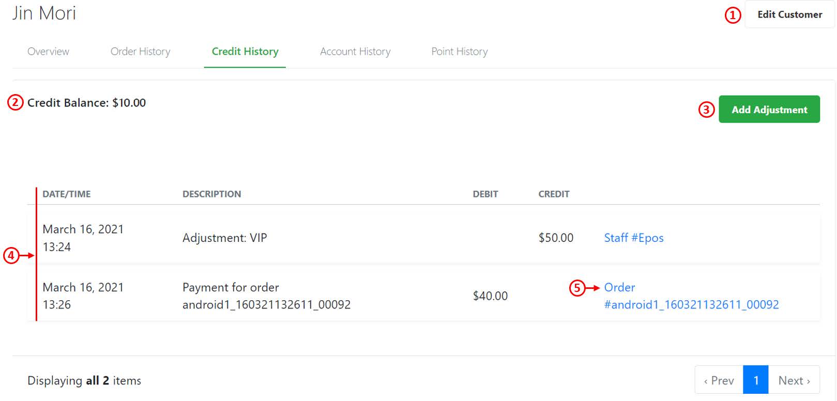This screenshot has width=837, height=401.
Task: Go to the previous page with Prev
Action: 719,380
